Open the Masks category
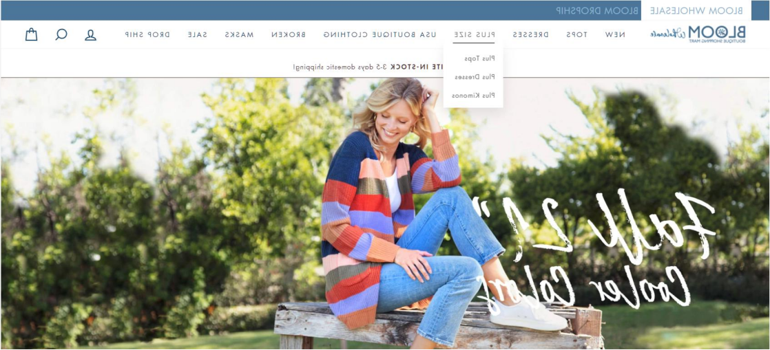The image size is (770, 350). [239, 35]
